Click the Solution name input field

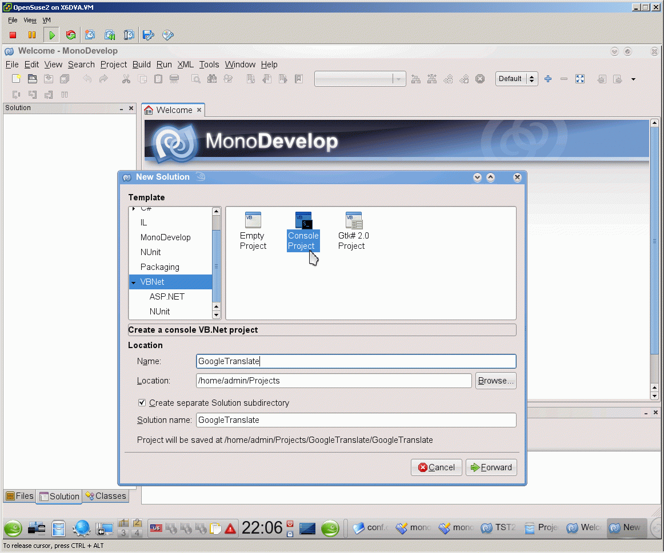[356, 420]
